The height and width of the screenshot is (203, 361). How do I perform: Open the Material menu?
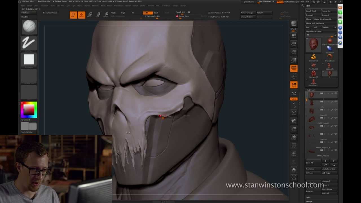pos(95,6)
